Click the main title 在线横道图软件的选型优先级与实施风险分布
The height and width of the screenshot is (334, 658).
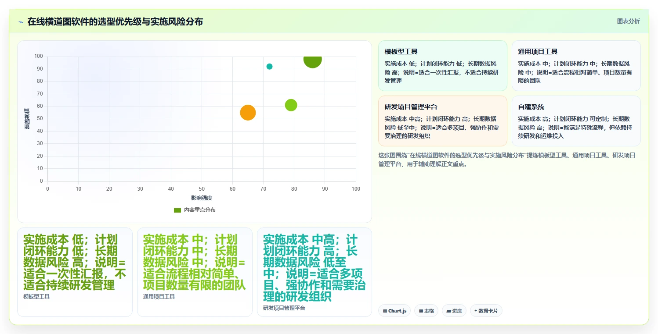point(115,21)
